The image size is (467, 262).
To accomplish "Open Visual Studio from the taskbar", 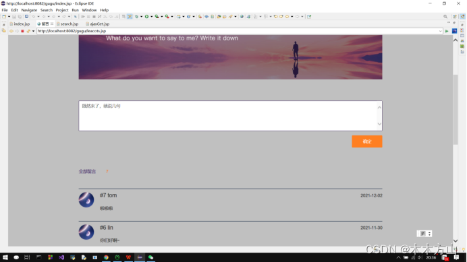I will coord(61,257).
